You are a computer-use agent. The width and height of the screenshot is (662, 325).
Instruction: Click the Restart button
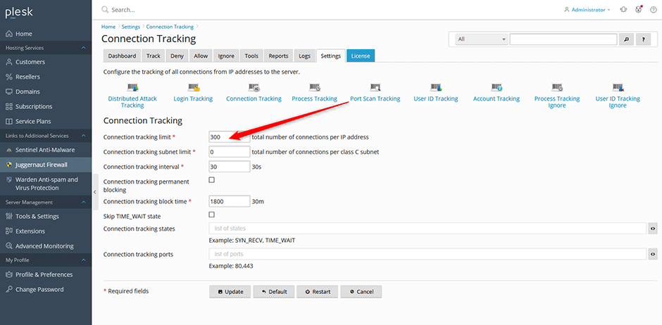[x=318, y=292]
